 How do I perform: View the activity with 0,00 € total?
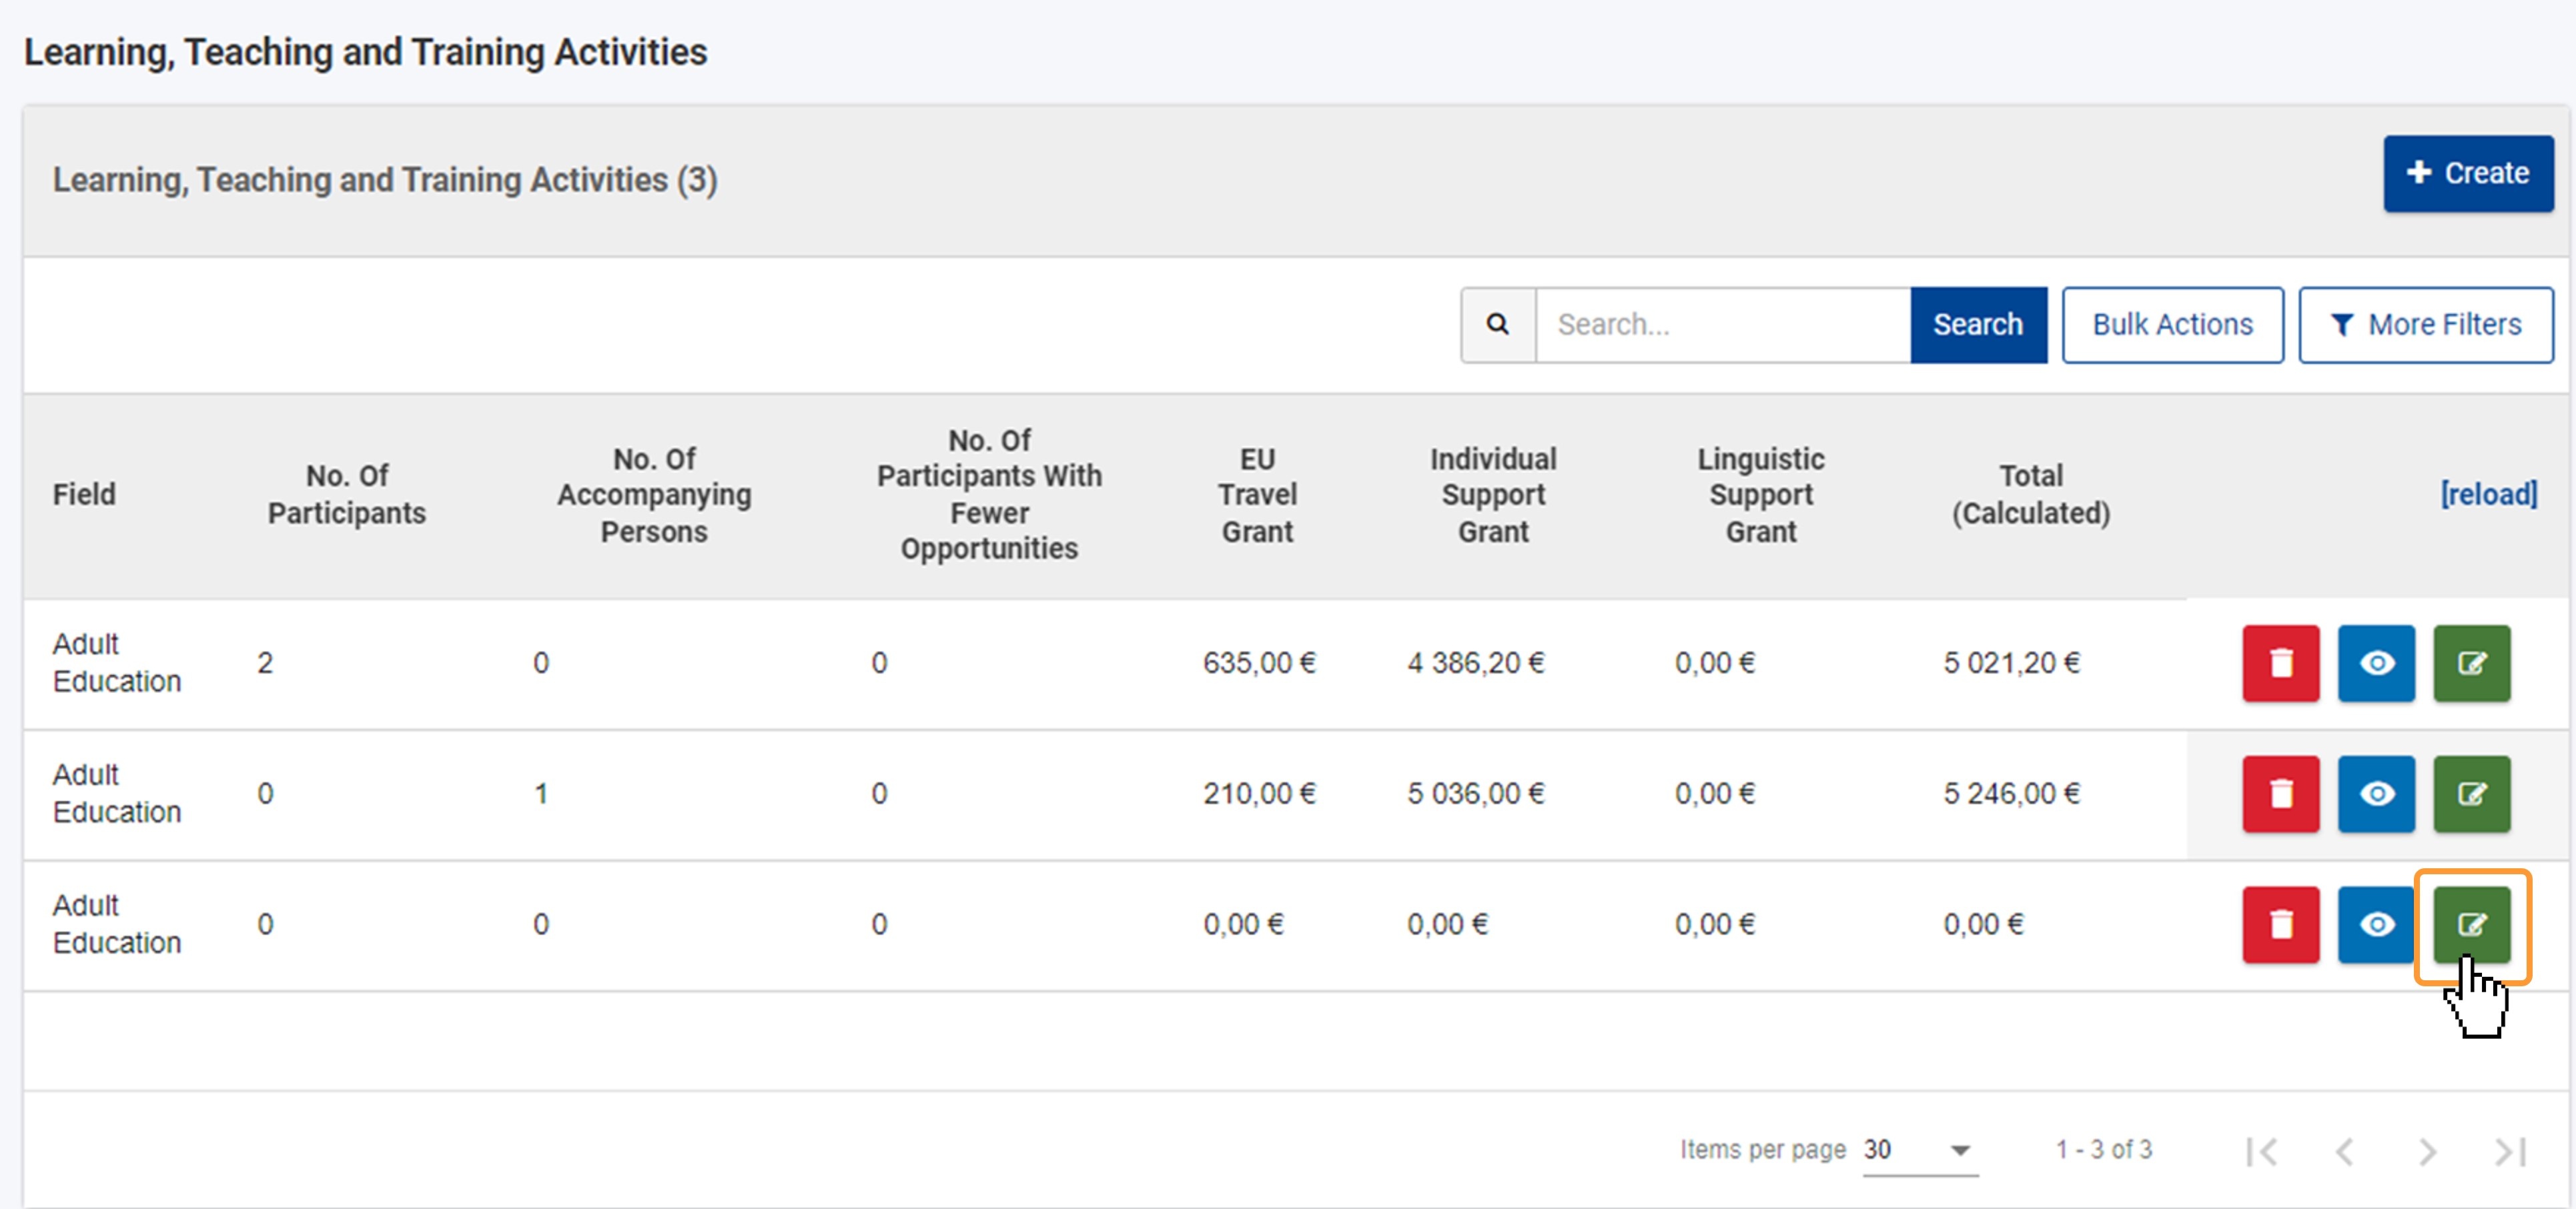2376,924
